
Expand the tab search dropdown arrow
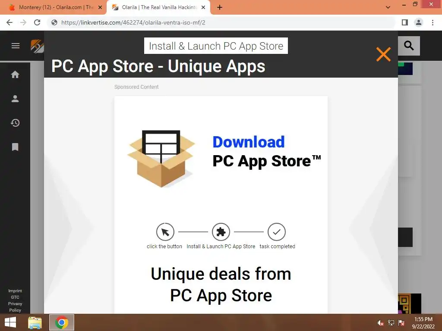[388, 7]
